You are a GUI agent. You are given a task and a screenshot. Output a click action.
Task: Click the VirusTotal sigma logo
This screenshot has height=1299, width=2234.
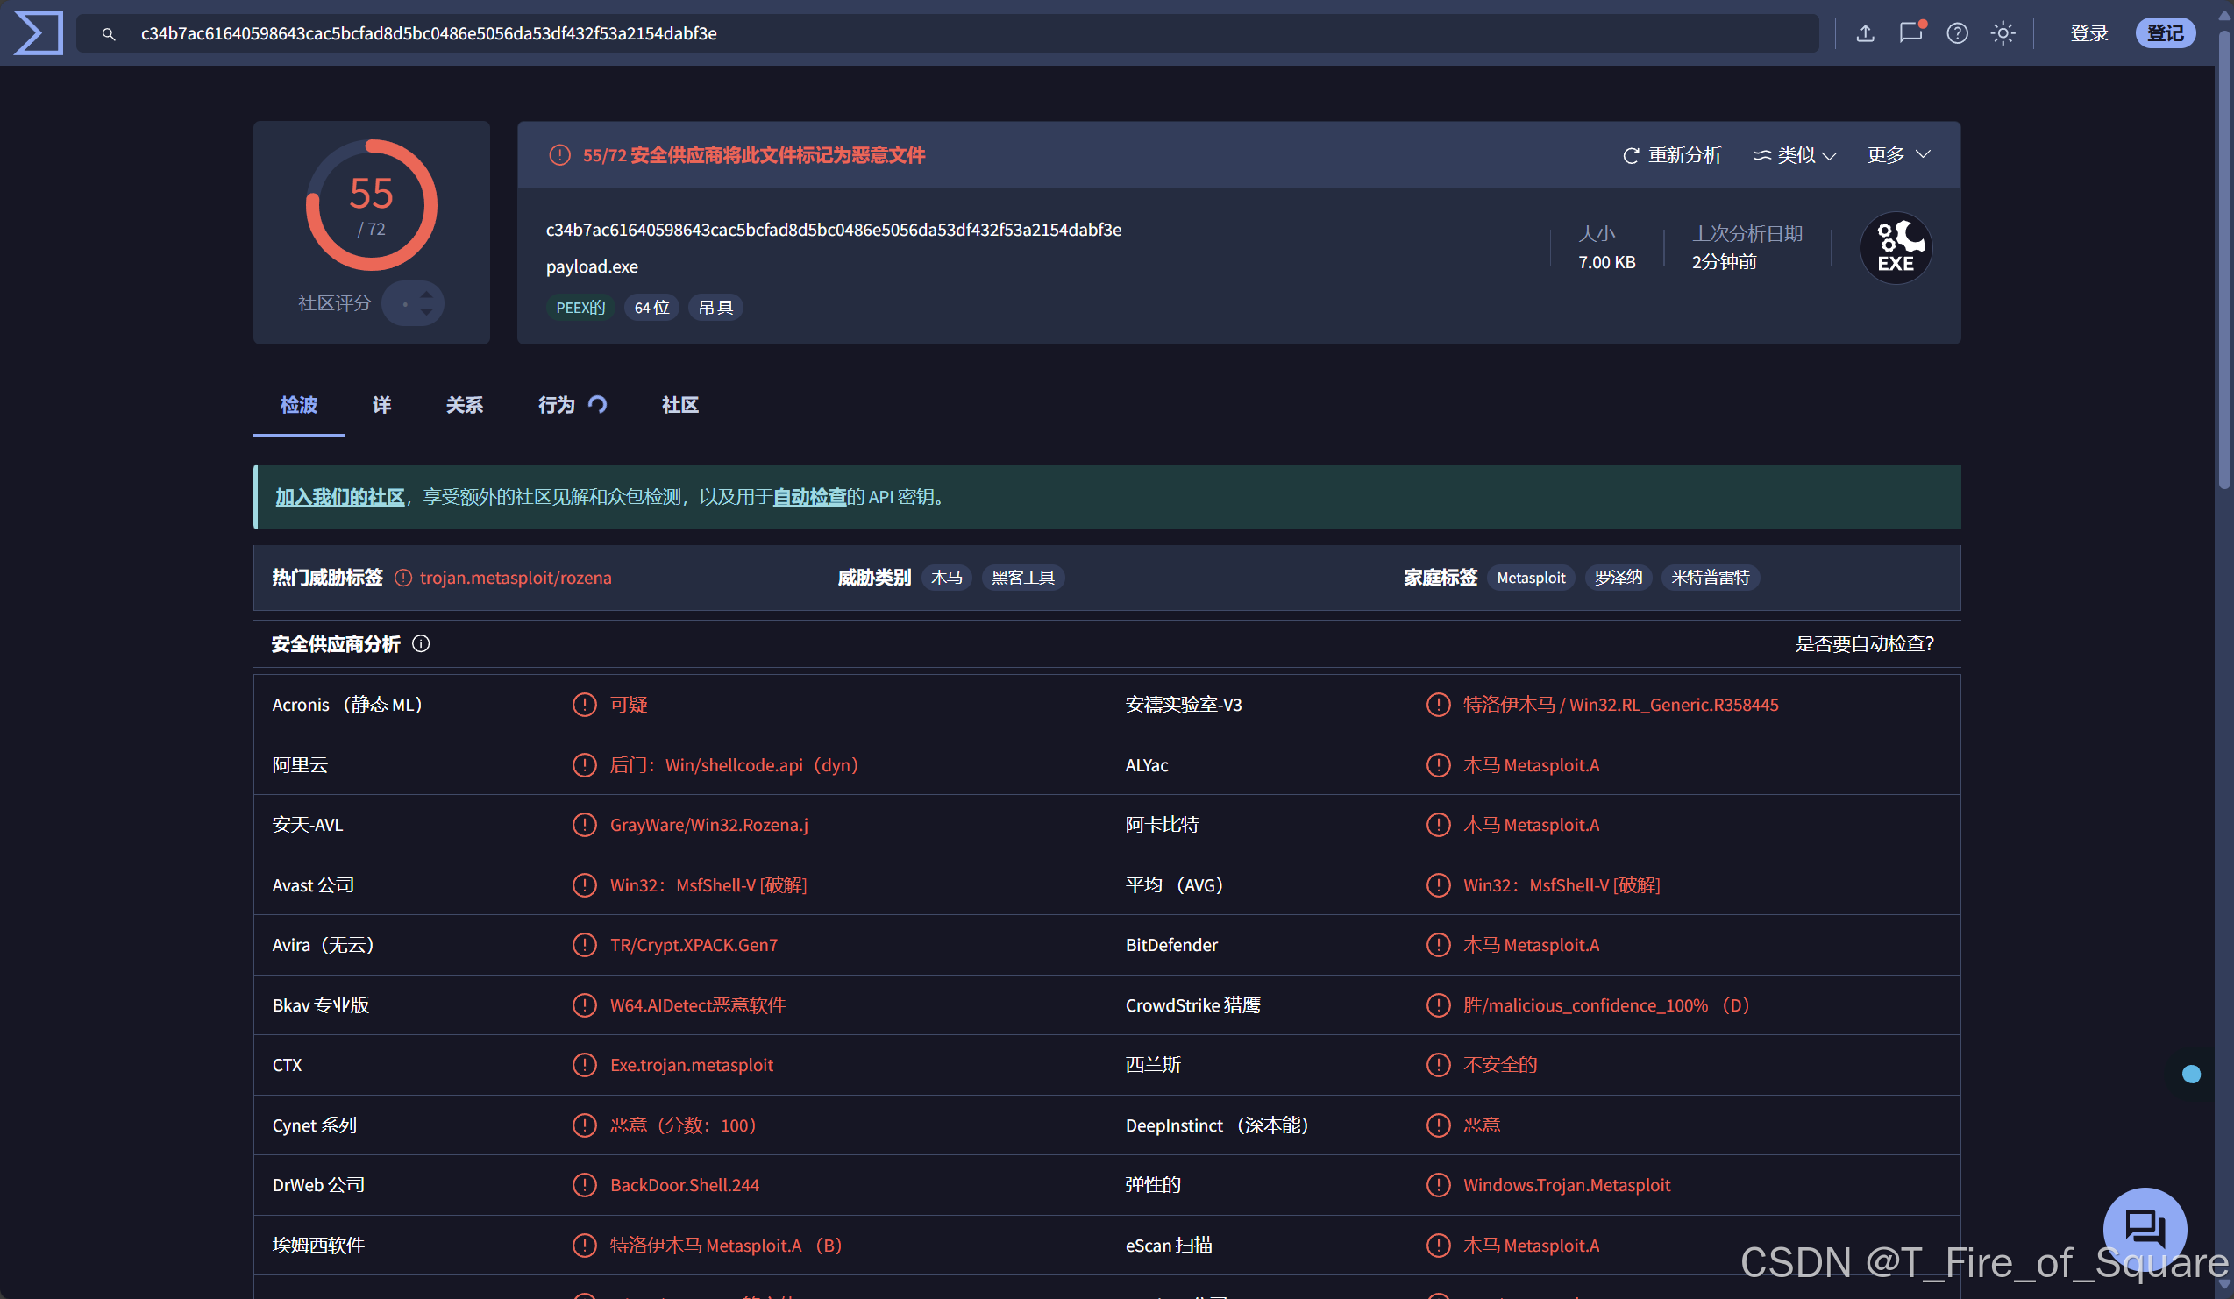[x=38, y=32]
